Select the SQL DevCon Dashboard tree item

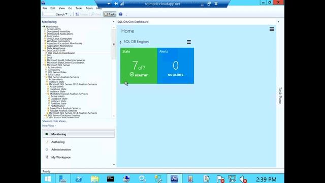(61, 53)
